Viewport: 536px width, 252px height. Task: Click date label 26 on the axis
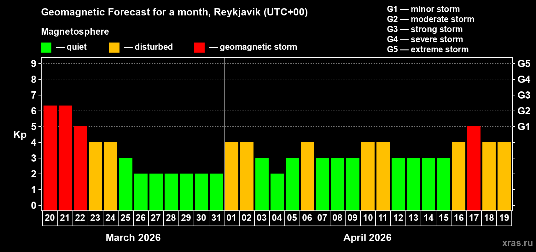(141, 218)
